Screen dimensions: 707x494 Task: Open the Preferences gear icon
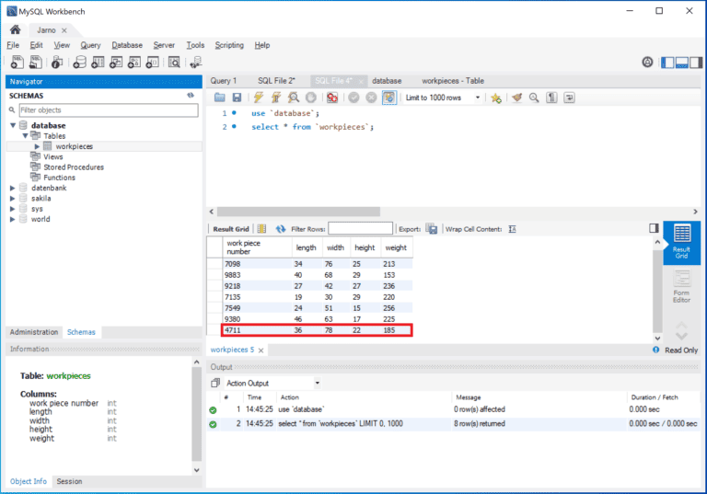tap(647, 63)
